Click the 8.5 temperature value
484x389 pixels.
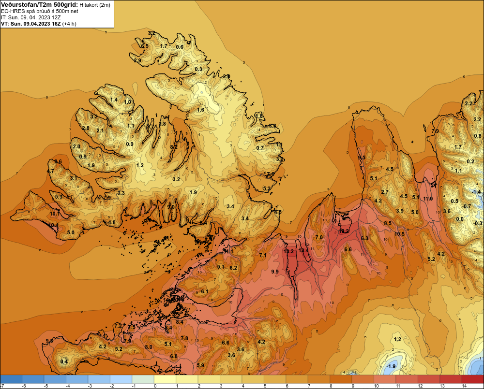click(x=388, y=223)
